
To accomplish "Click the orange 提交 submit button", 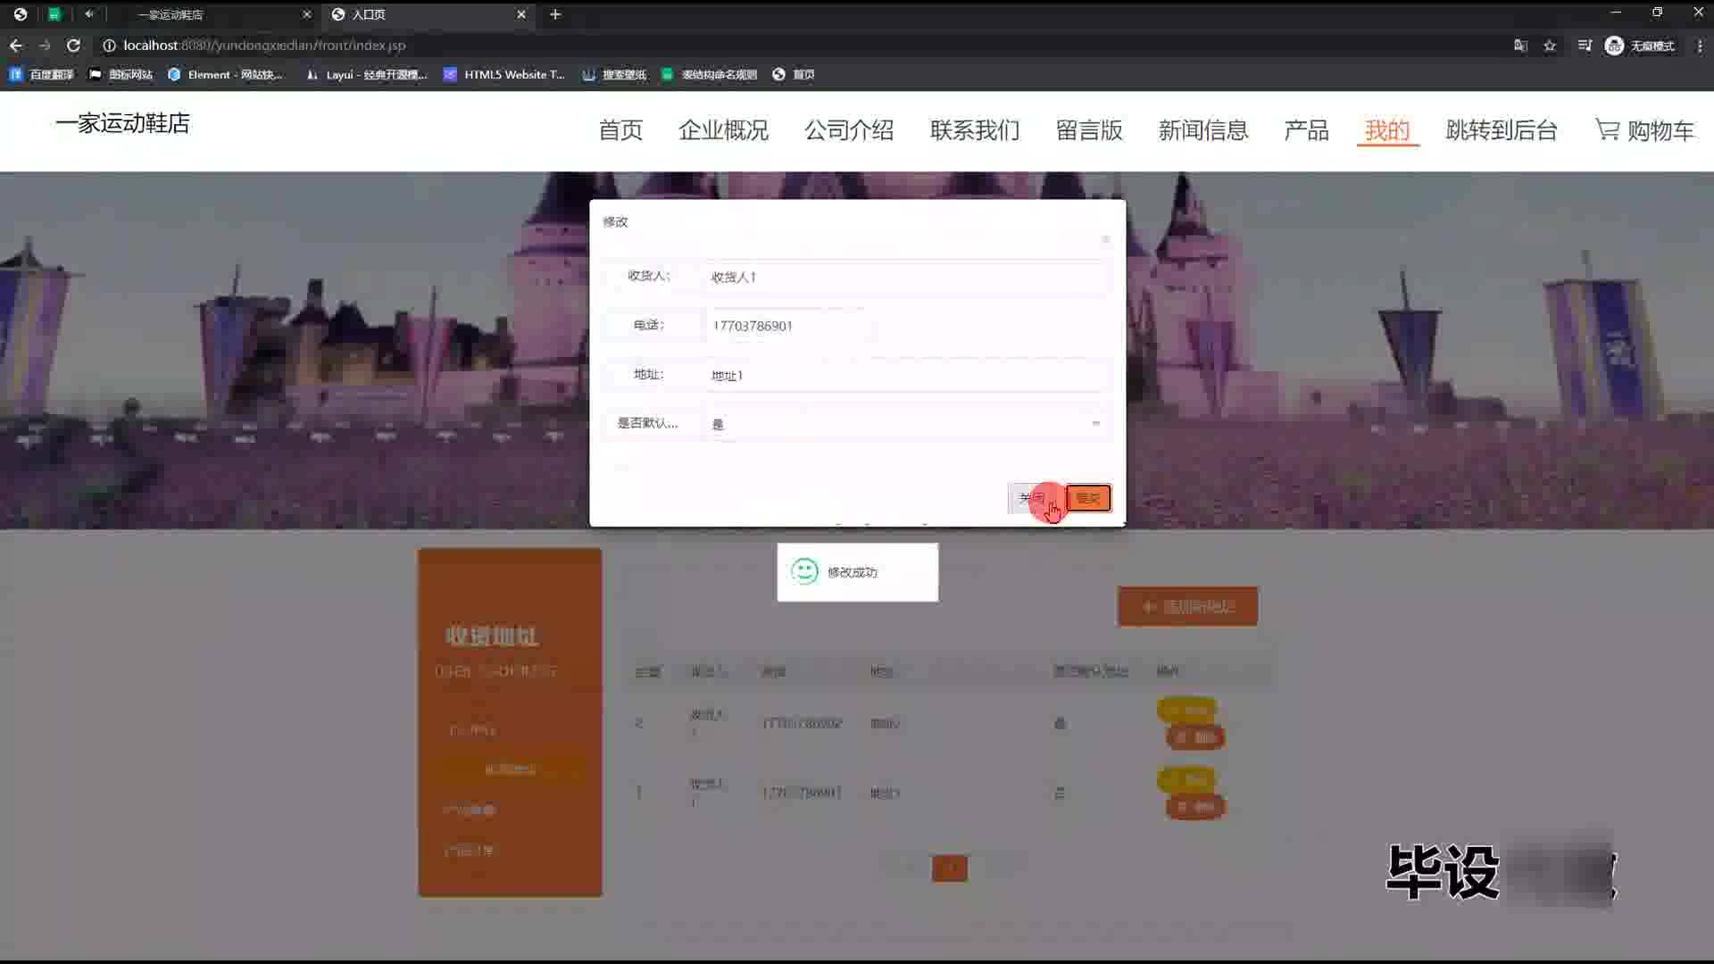I will pos(1088,498).
